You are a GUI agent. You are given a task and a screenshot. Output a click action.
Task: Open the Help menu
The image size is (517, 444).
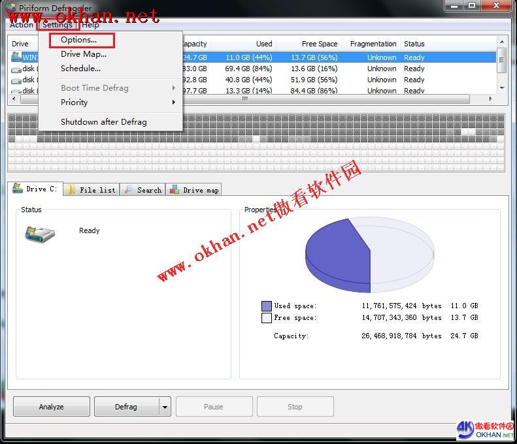click(90, 25)
